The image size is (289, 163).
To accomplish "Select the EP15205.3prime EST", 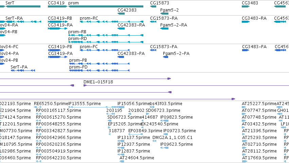I will 109,127.
